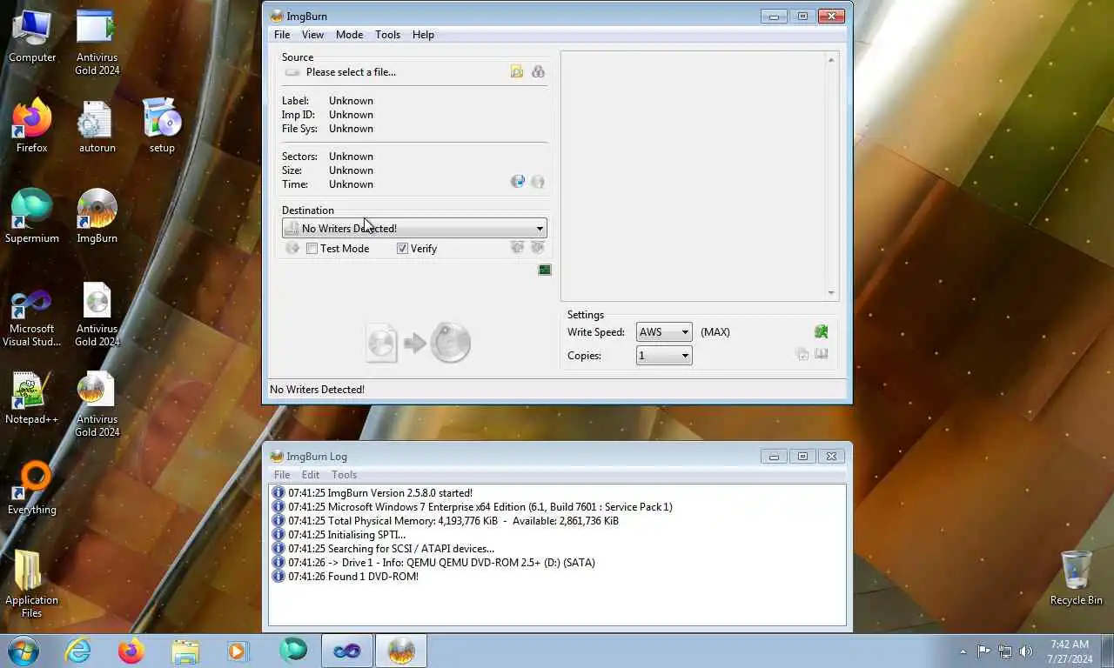This screenshot has height=668, width=1114.
Task: Select the Microsoft Visual Studio desktop shortcut
Action: [32, 317]
